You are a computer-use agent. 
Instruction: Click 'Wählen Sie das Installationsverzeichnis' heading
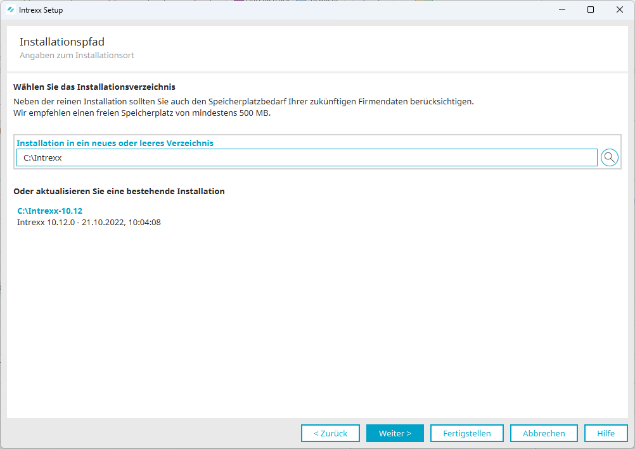point(94,87)
